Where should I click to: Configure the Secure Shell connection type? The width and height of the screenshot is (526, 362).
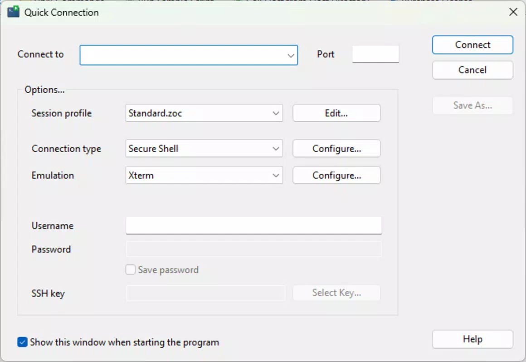[x=336, y=148]
